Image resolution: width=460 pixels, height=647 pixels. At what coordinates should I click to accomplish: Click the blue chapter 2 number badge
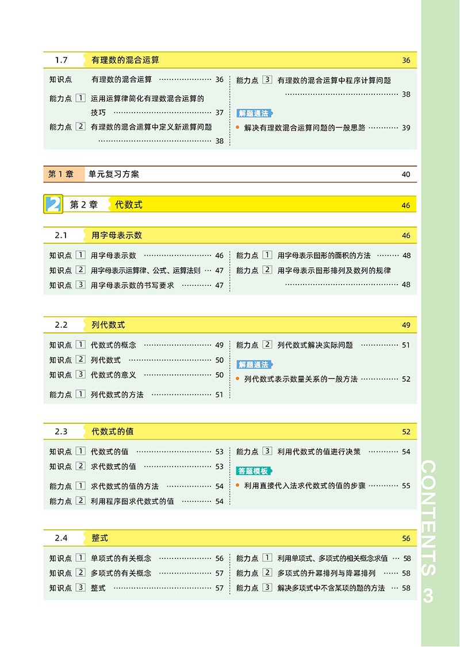click(x=53, y=205)
